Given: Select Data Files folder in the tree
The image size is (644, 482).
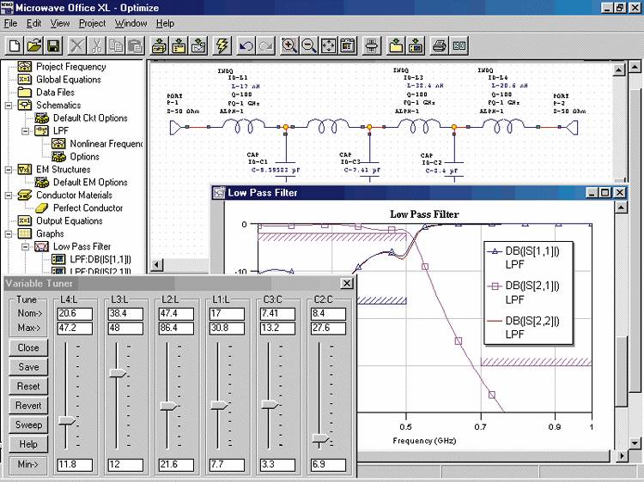Looking at the screenshot, I should [x=55, y=93].
